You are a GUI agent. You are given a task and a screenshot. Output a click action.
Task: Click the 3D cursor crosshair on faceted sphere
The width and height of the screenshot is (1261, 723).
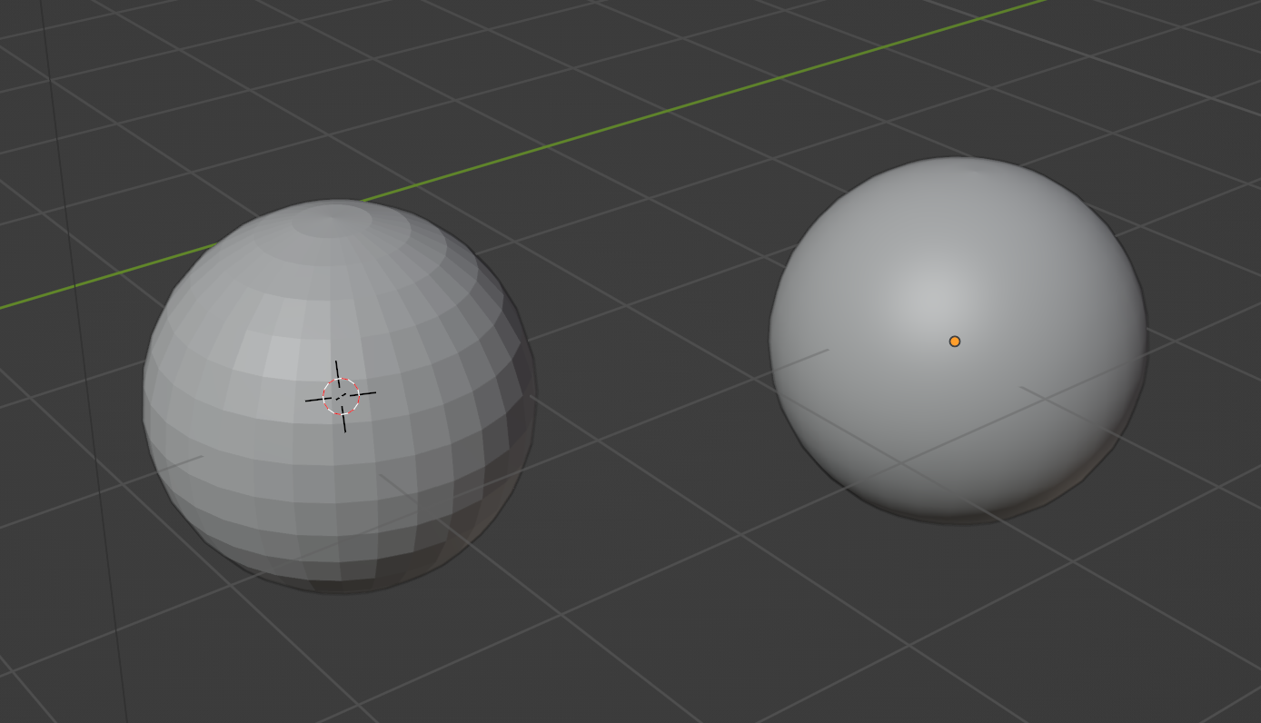tap(341, 396)
